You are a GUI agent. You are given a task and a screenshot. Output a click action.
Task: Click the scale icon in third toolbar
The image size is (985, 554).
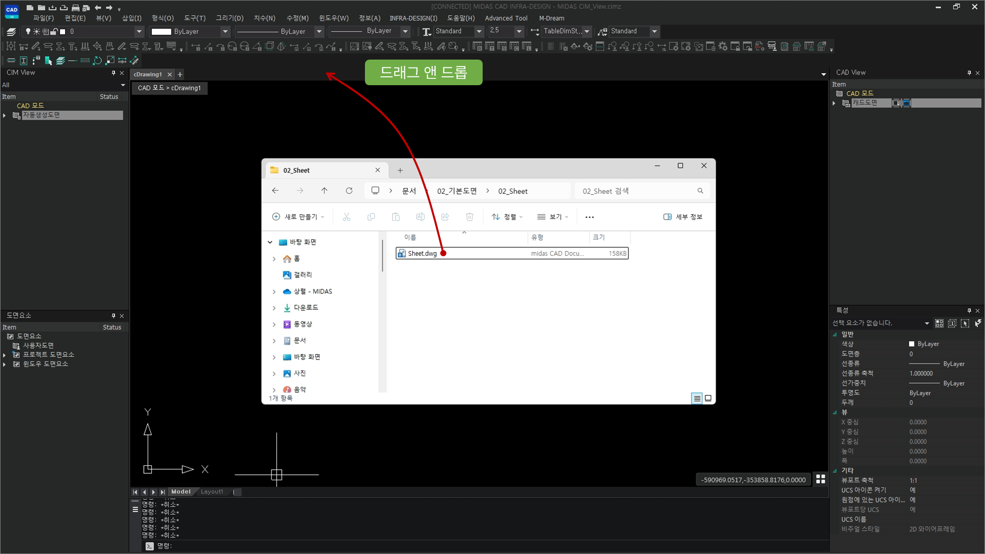click(110, 61)
